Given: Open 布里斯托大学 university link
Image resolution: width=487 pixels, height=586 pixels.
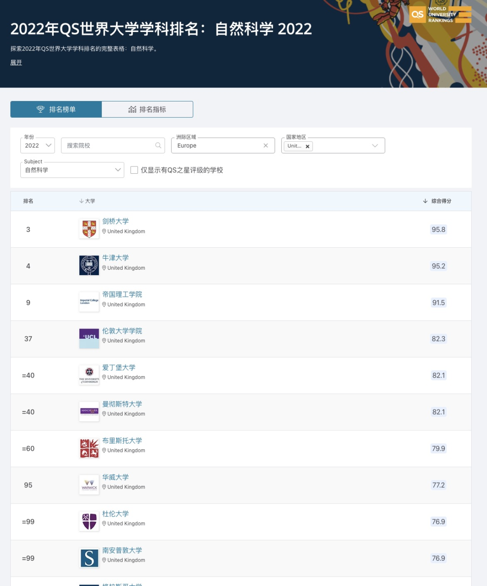Looking at the screenshot, I should tap(122, 440).
